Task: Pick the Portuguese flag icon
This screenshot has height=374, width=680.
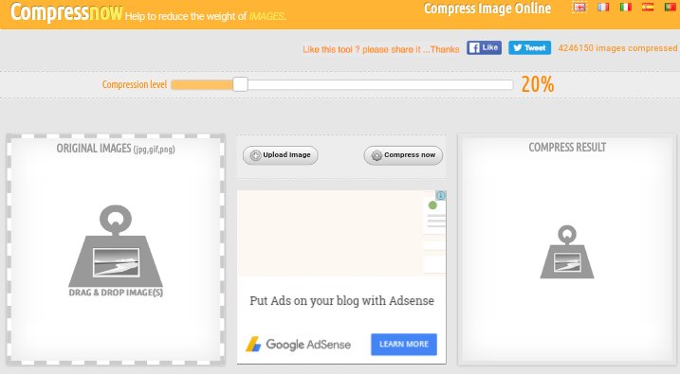Action: tap(671, 7)
